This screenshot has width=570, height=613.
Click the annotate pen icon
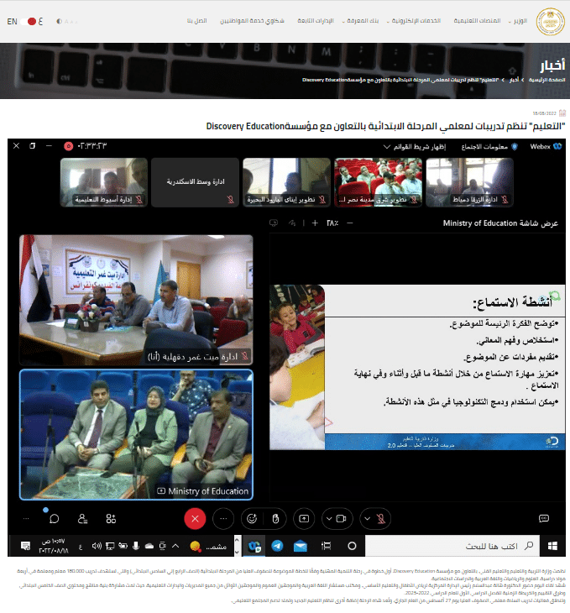pyautogui.click(x=292, y=223)
